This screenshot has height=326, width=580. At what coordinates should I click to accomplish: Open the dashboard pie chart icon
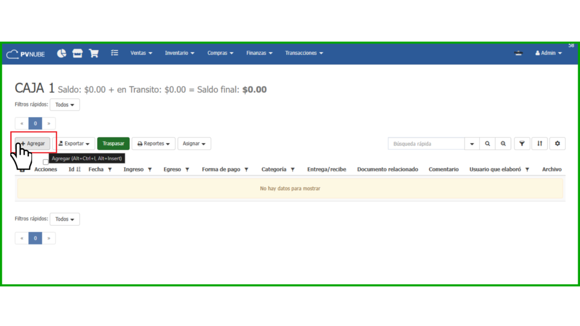click(x=62, y=53)
